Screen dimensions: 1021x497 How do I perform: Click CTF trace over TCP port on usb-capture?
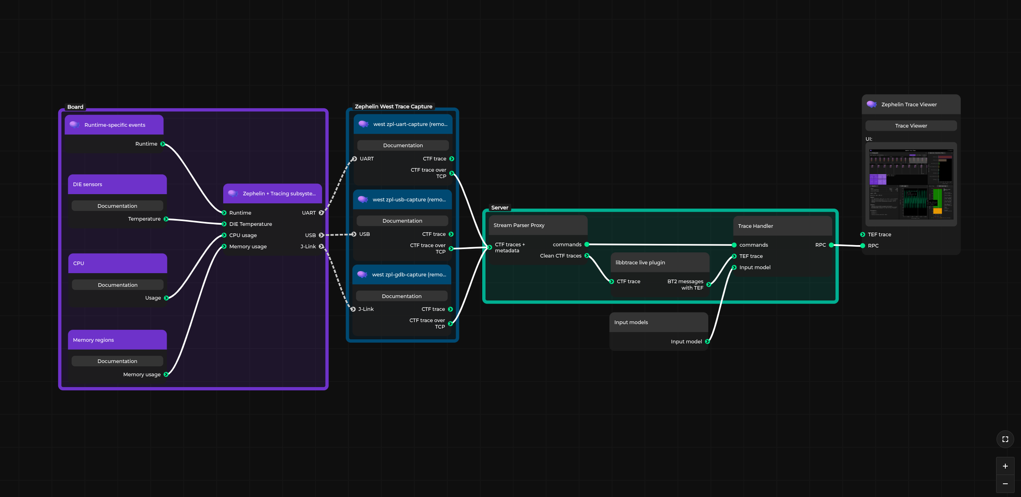[x=451, y=249]
